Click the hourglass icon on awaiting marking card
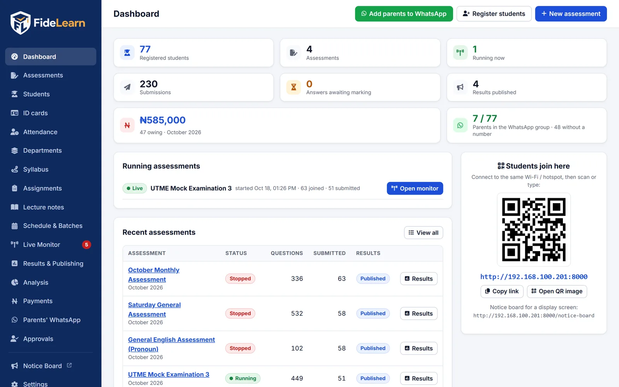The image size is (619, 387). [x=294, y=87]
